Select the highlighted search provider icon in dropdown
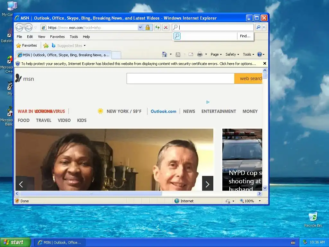 tap(177, 36)
